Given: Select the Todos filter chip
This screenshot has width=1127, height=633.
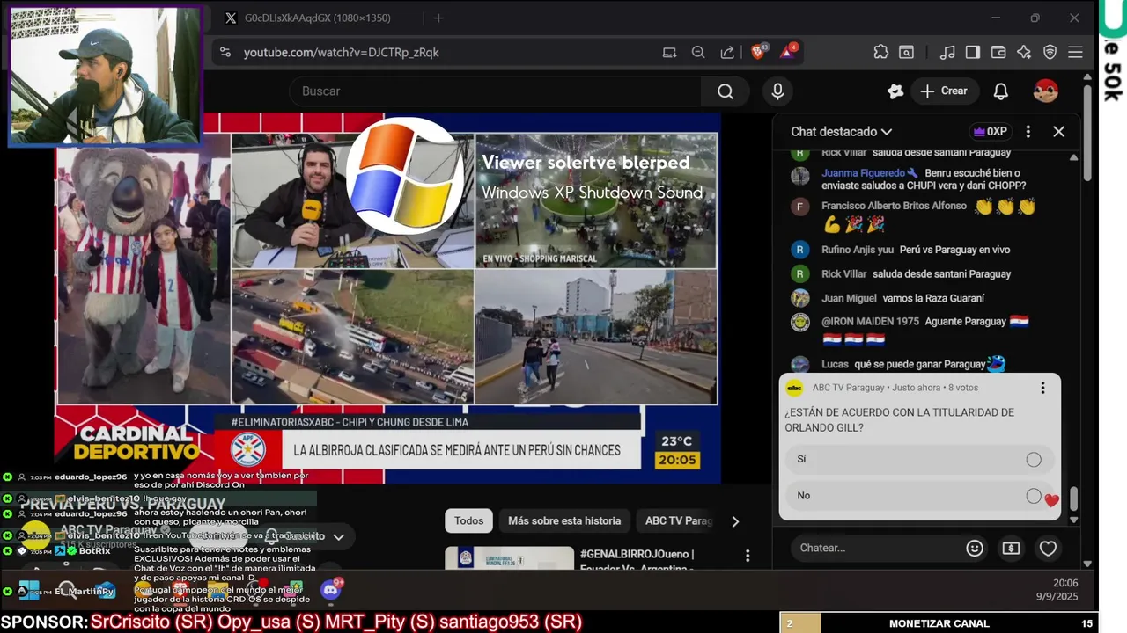Looking at the screenshot, I should [468, 520].
